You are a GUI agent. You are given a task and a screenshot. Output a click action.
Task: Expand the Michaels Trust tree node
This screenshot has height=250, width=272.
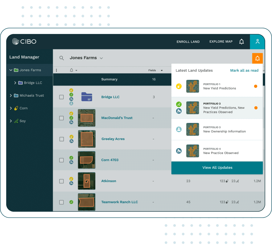[11, 95]
